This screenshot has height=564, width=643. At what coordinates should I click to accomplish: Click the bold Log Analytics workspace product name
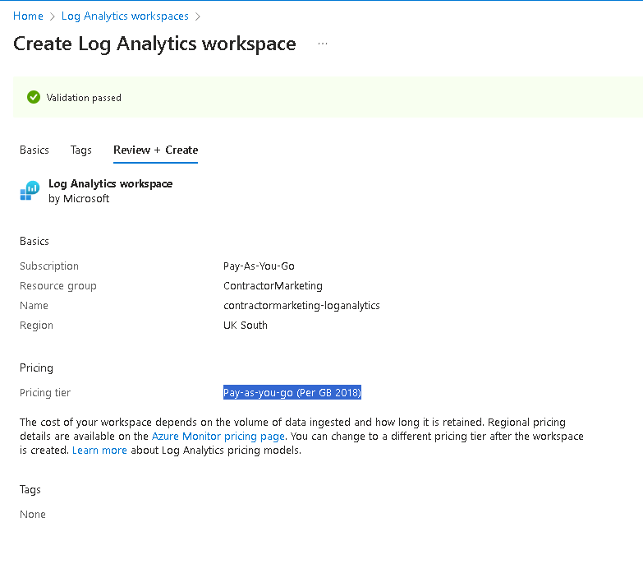pos(110,183)
